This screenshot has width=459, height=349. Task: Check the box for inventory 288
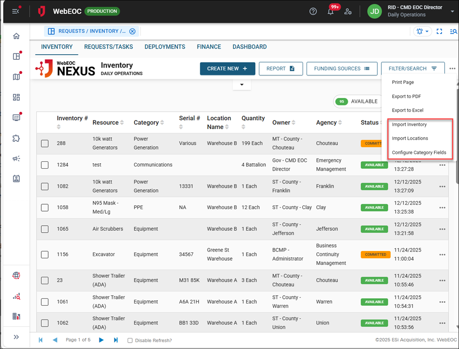45,143
